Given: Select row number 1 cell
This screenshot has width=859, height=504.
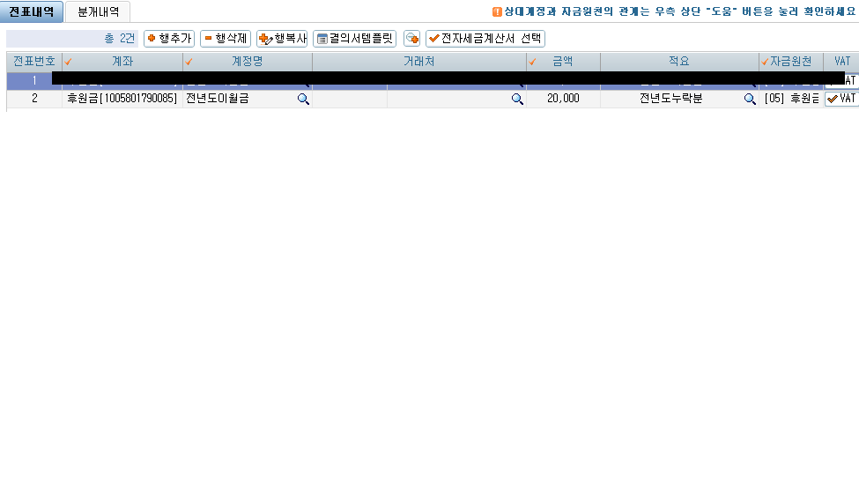Looking at the screenshot, I should coord(34,80).
